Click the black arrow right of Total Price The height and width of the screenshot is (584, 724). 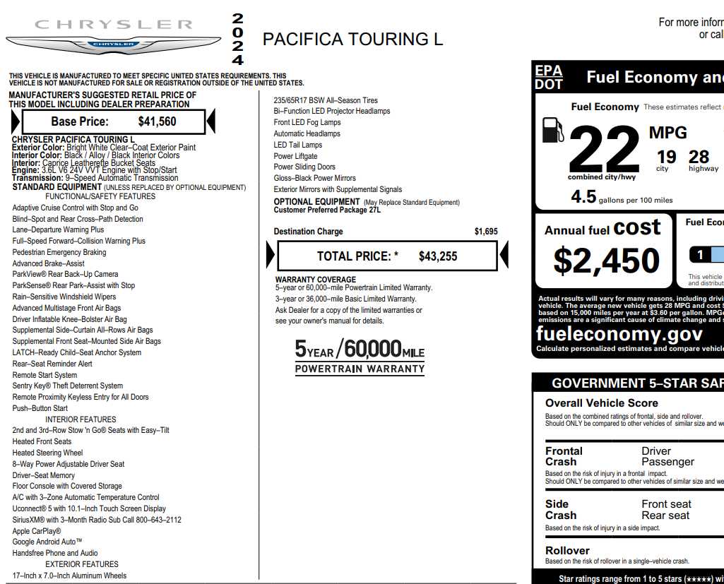point(504,256)
